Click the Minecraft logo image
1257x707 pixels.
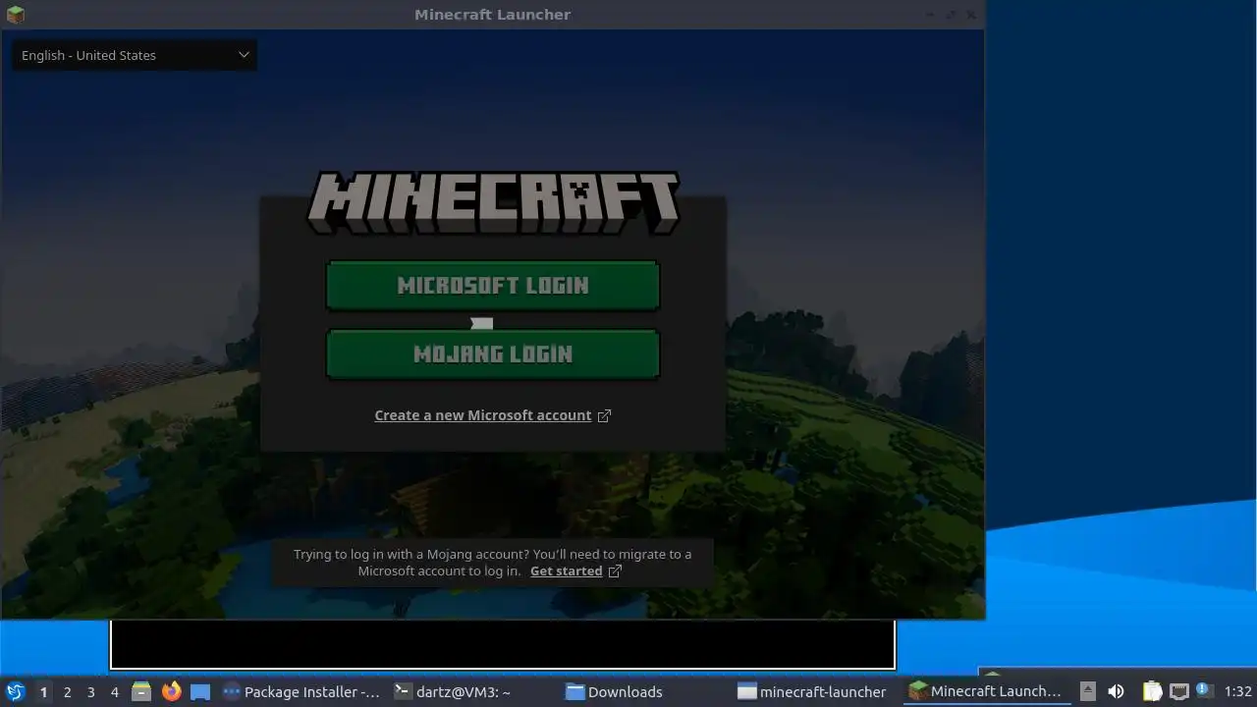pos(493,203)
